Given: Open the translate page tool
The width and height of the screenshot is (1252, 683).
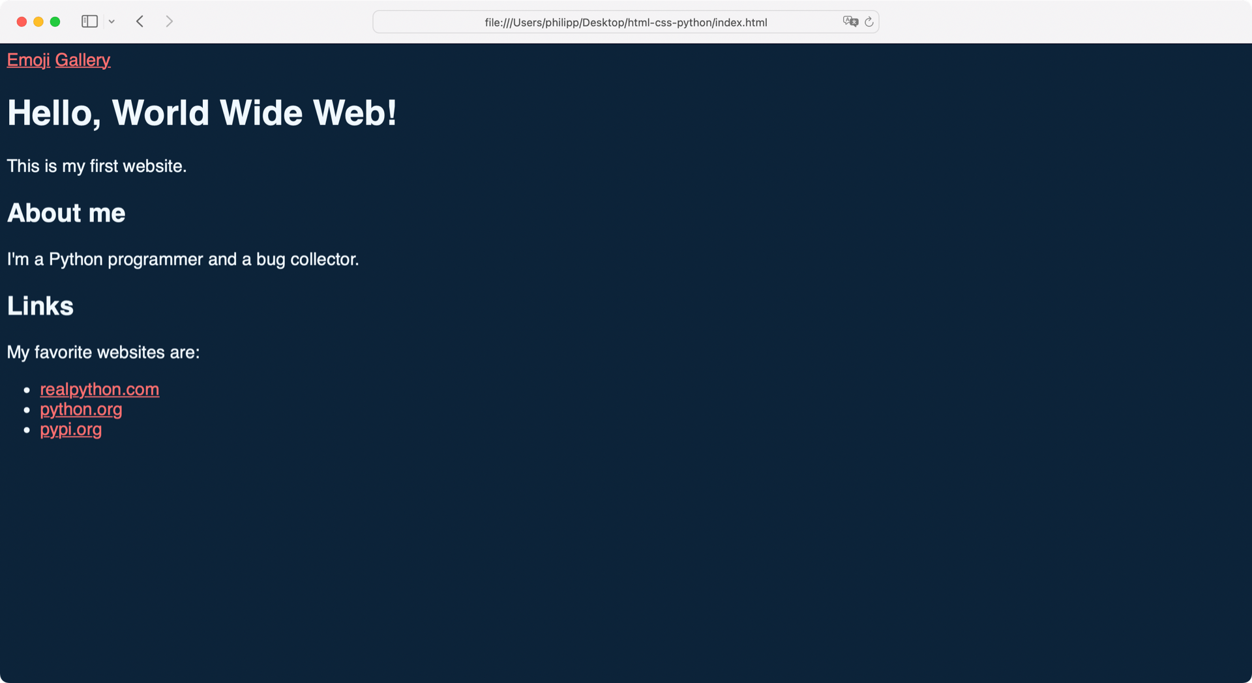Looking at the screenshot, I should click(x=851, y=22).
